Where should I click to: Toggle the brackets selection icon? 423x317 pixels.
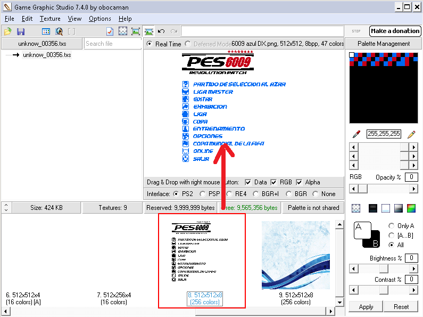click(x=72, y=31)
